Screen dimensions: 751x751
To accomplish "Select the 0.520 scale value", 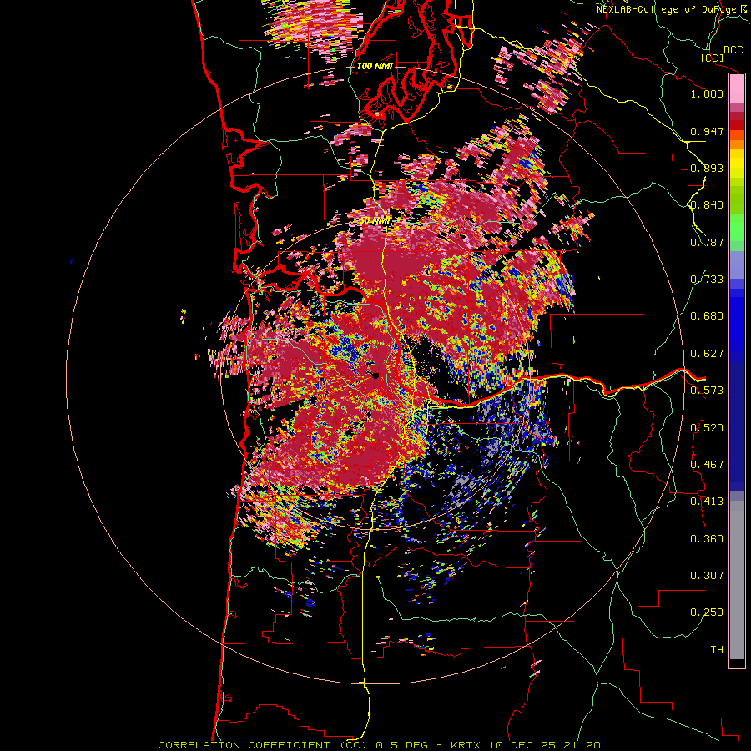I will (x=707, y=428).
